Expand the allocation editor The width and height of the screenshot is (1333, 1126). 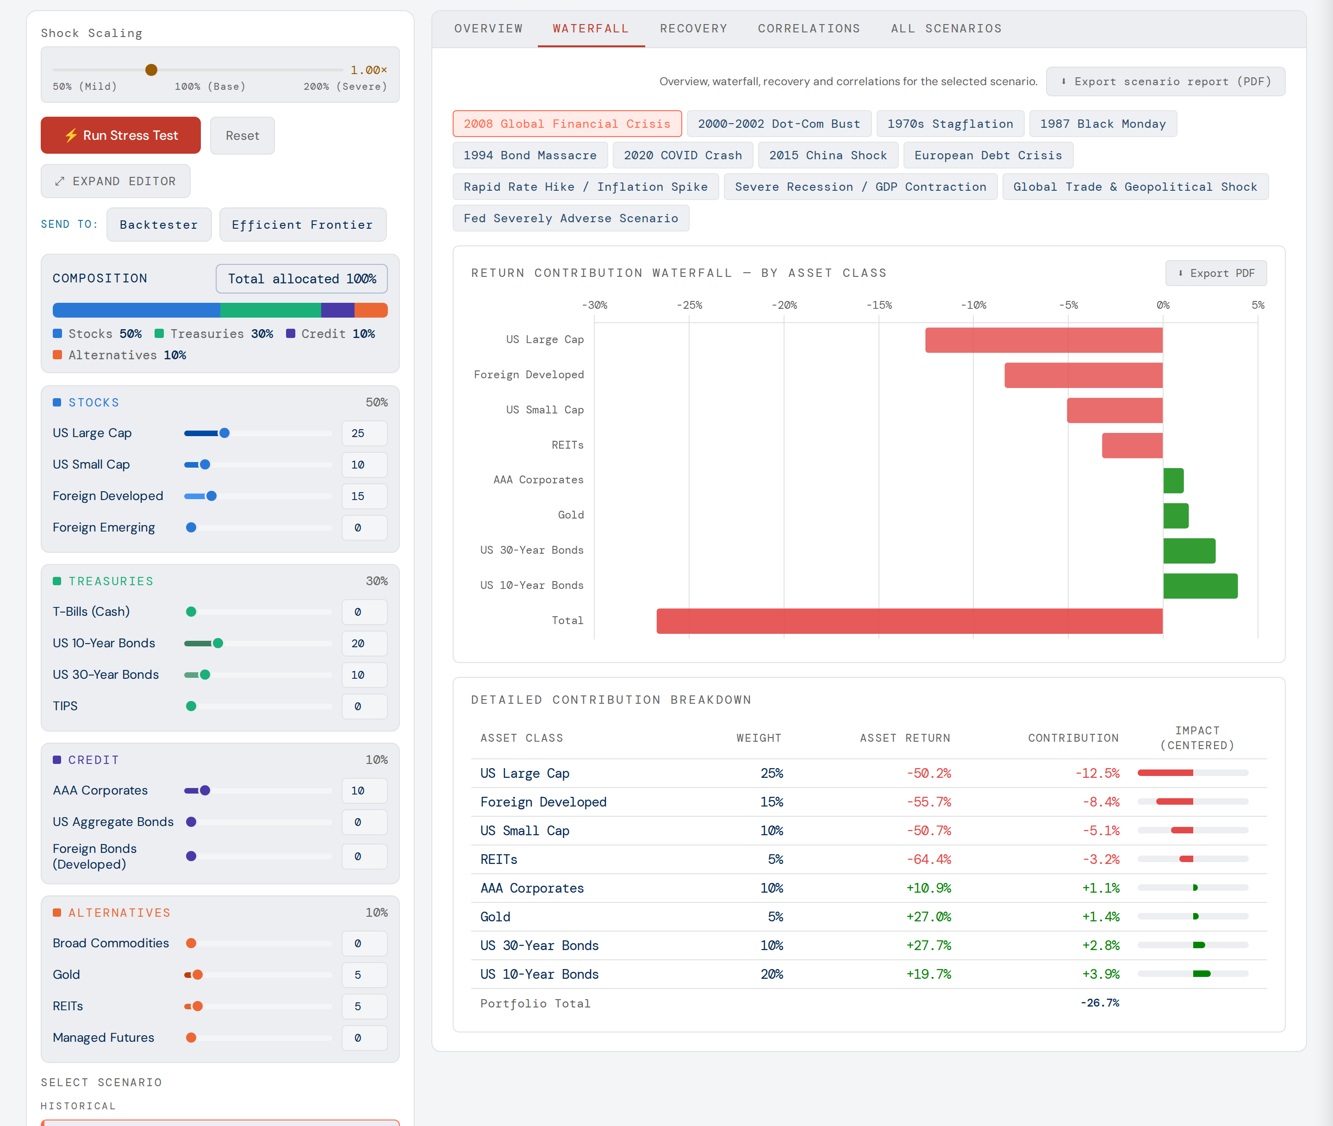click(x=116, y=181)
